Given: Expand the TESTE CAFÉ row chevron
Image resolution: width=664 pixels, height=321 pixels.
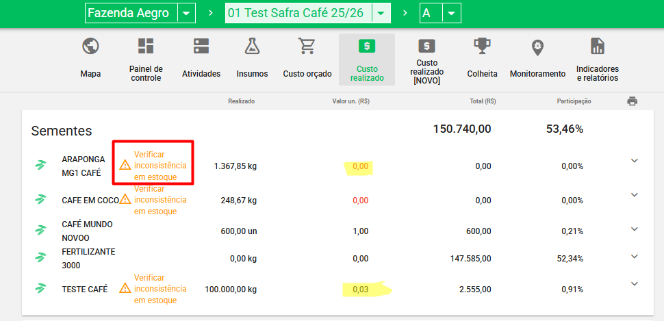Looking at the screenshot, I should tap(634, 284).
